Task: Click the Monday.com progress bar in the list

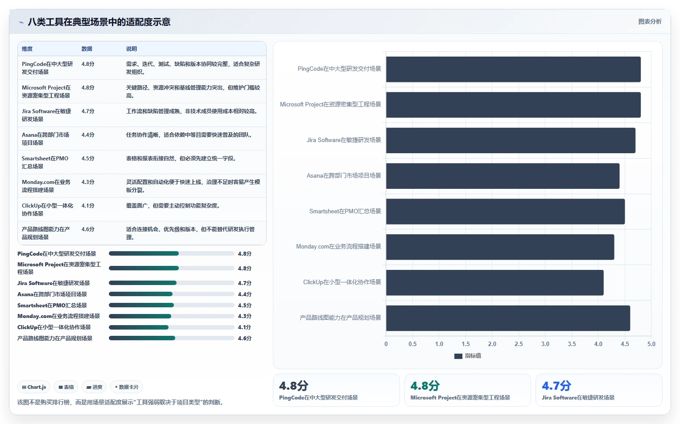Action: [172, 316]
